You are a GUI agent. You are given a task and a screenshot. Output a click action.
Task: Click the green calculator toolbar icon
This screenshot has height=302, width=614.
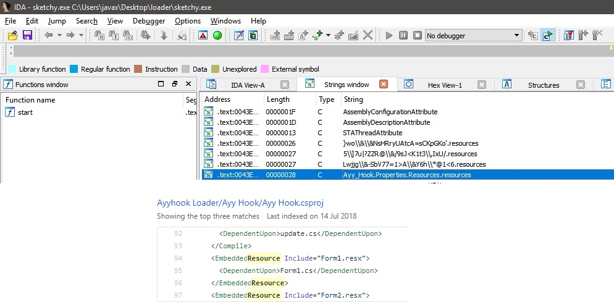pyautogui.click(x=253, y=36)
